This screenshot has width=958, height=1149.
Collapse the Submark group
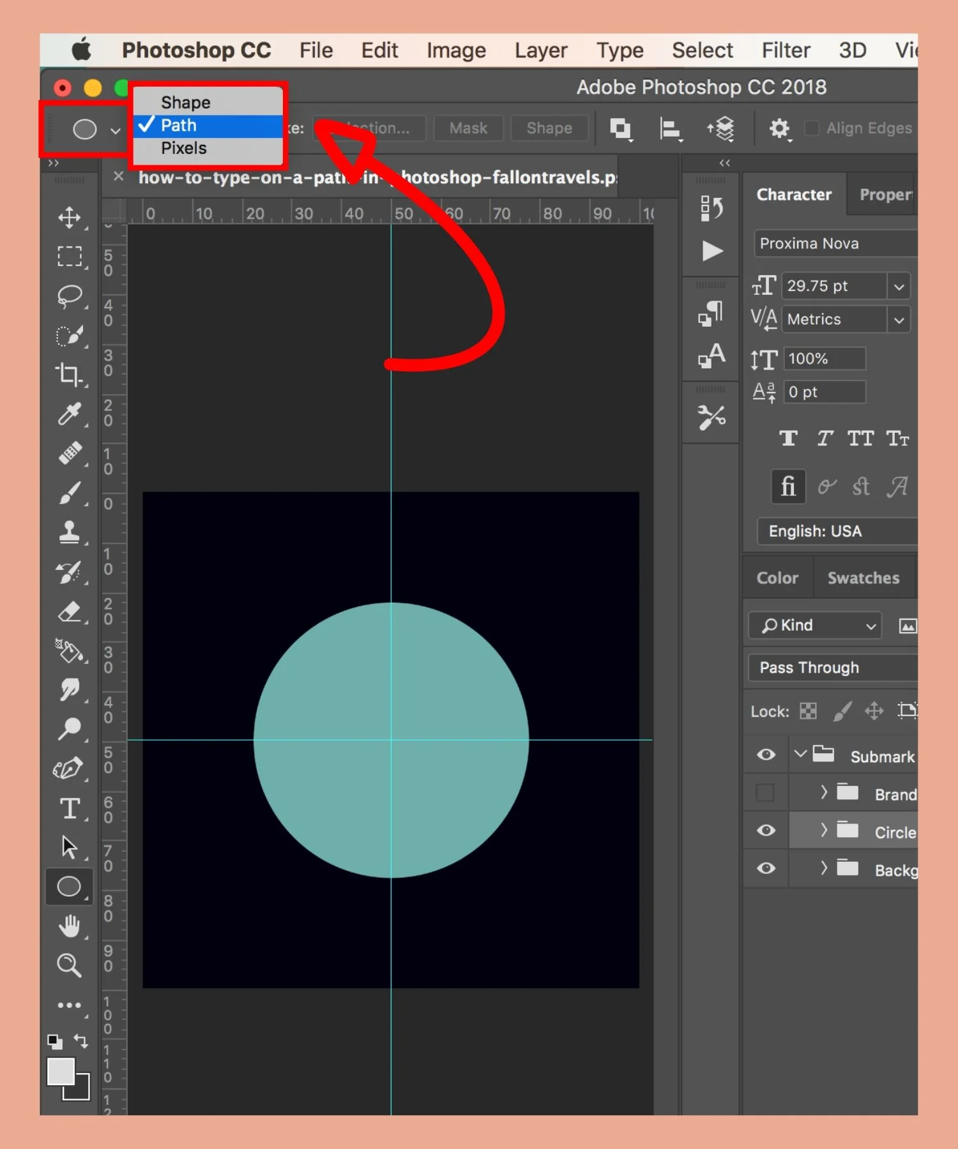click(800, 754)
